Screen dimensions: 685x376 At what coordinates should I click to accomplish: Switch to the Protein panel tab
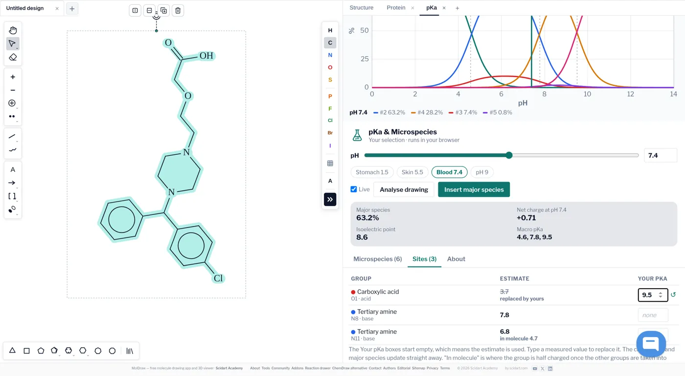(396, 8)
